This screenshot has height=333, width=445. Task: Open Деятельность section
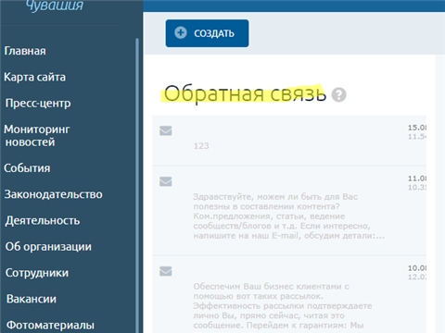click(43, 221)
